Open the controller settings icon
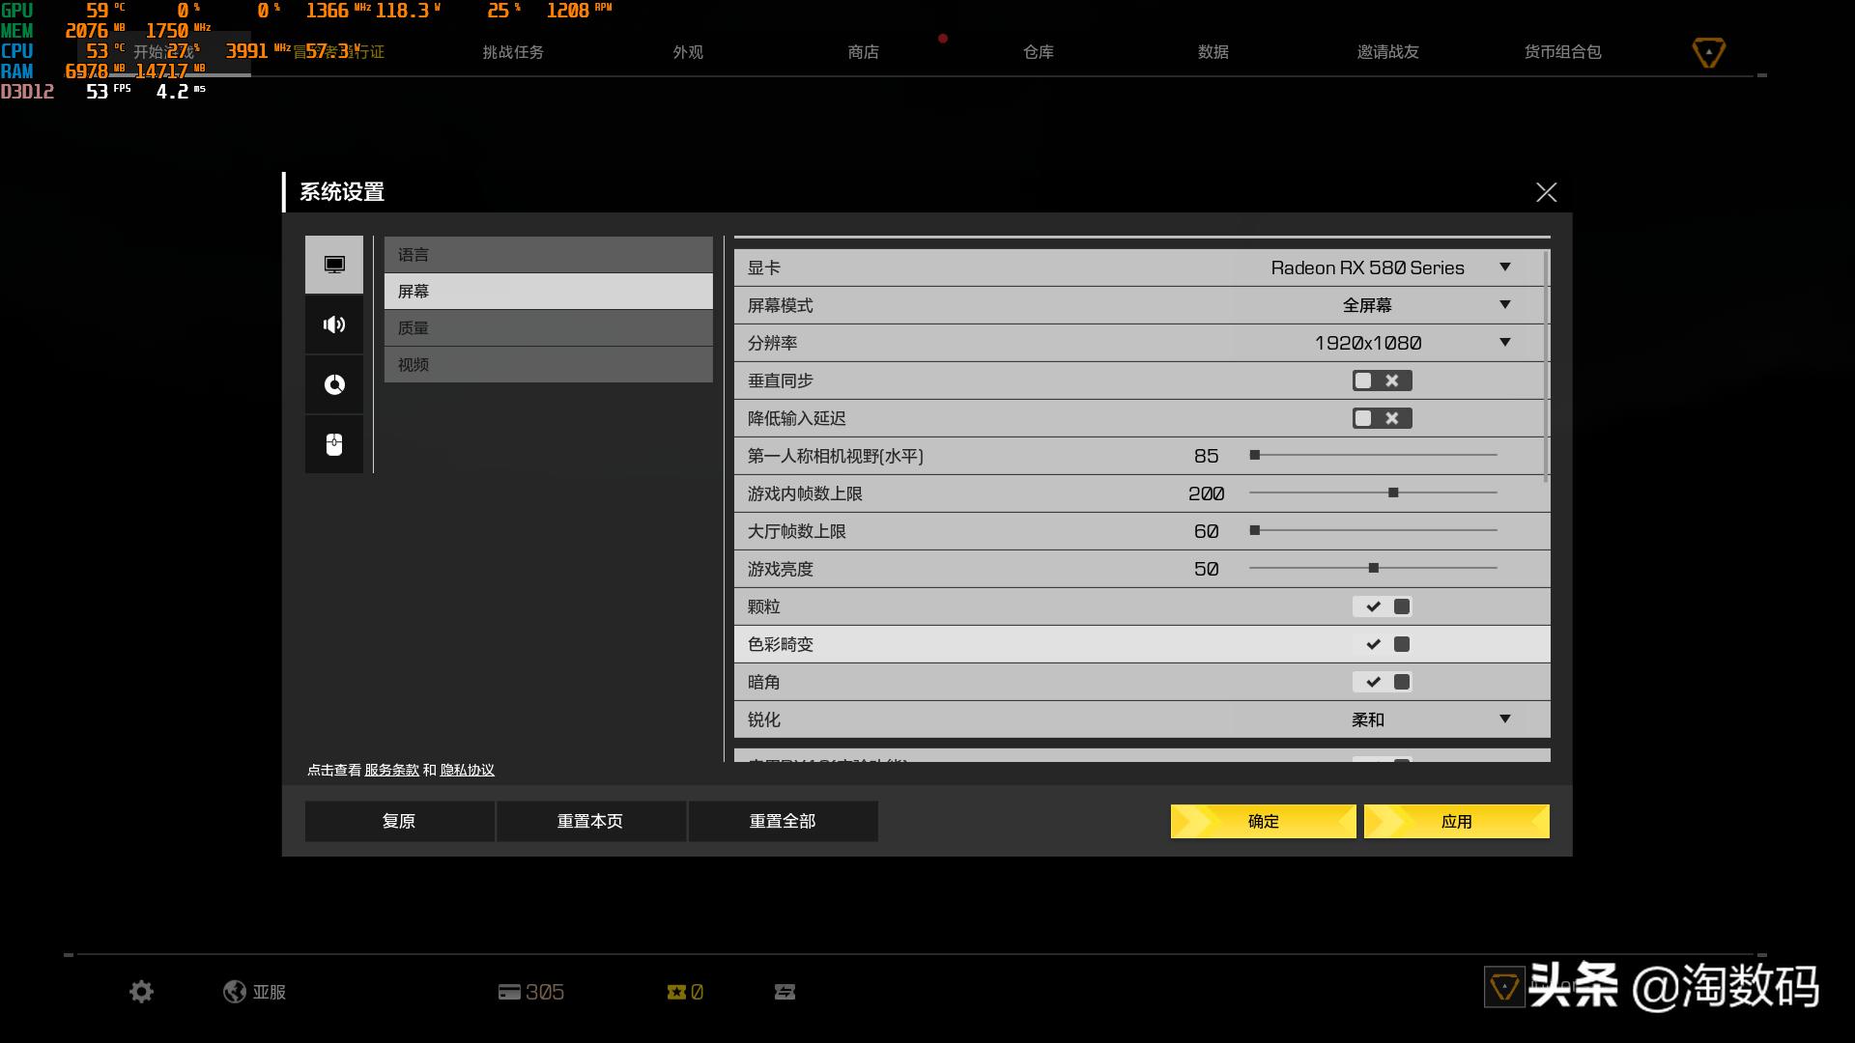 pos(333,383)
